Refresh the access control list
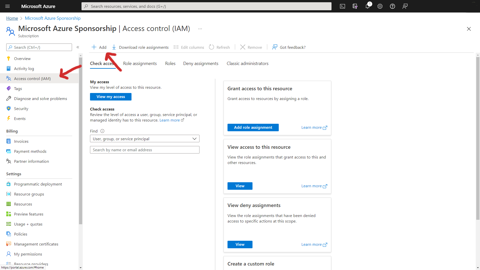The width and height of the screenshot is (480, 270). pyautogui.click(x=219, y=47)
